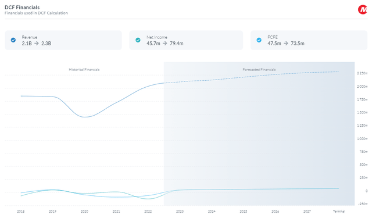Image resolution: width=372 pixels, height=218 pixels.
Task: Click the 'DCF Financials' heading
Action: (22, 8)
